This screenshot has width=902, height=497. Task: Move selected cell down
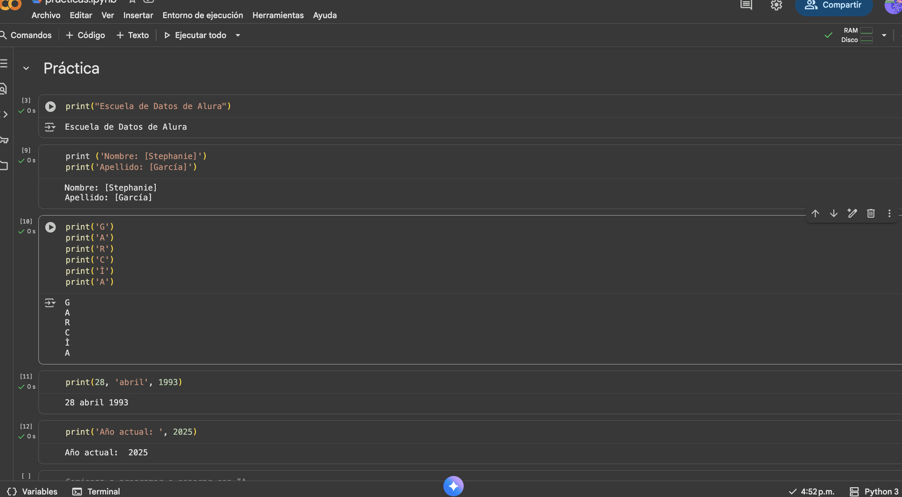pyautogui.click(x=834, y=213)
